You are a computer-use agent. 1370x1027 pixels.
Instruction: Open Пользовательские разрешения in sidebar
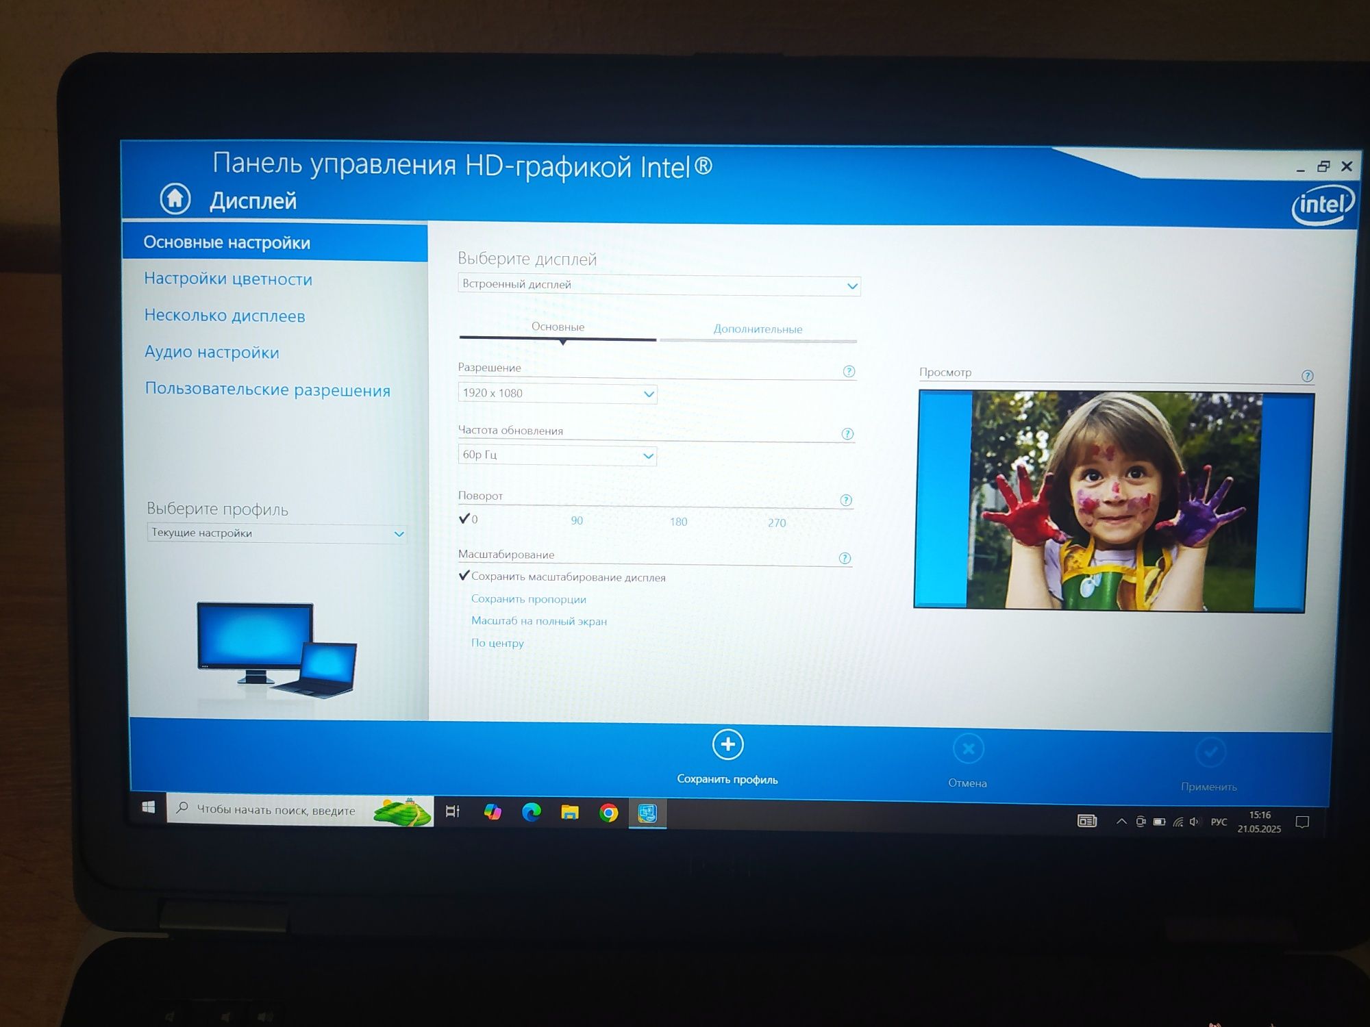(x=268, y=390)
